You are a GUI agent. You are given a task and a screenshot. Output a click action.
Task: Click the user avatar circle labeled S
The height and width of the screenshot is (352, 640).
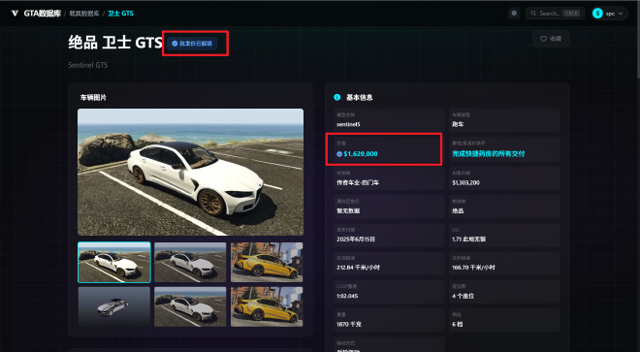tap(597, 14)
